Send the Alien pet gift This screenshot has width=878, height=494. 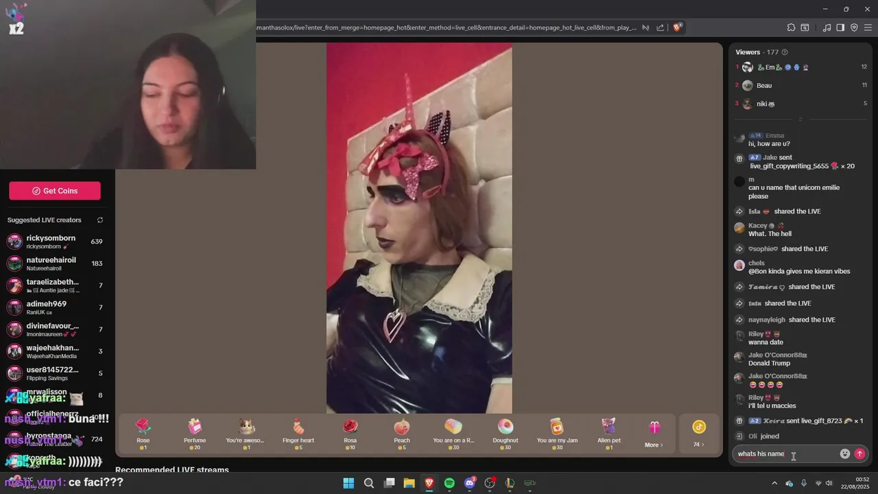(609, 434)
